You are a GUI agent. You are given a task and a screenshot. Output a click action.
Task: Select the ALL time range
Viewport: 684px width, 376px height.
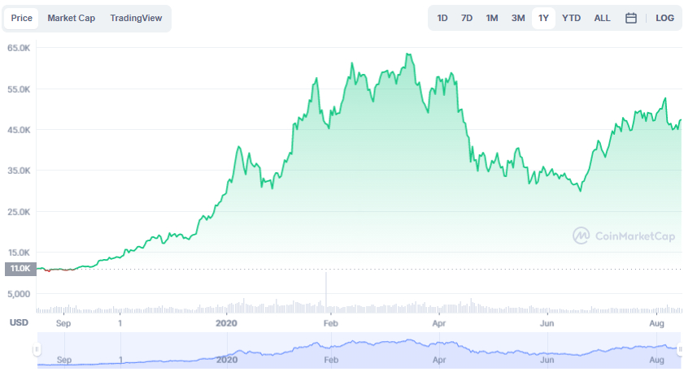click(602, 19)
